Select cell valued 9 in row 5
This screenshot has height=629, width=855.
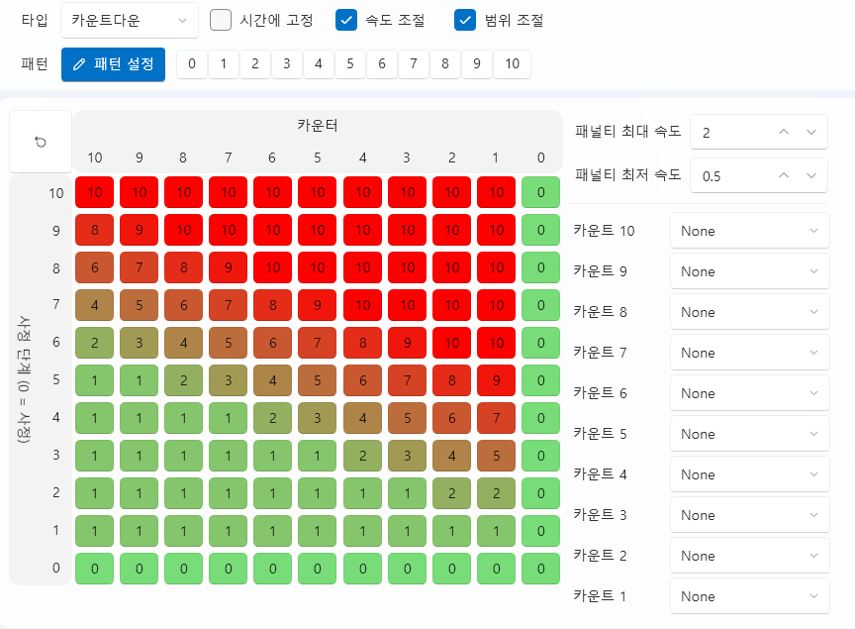[x=496, y=380]
